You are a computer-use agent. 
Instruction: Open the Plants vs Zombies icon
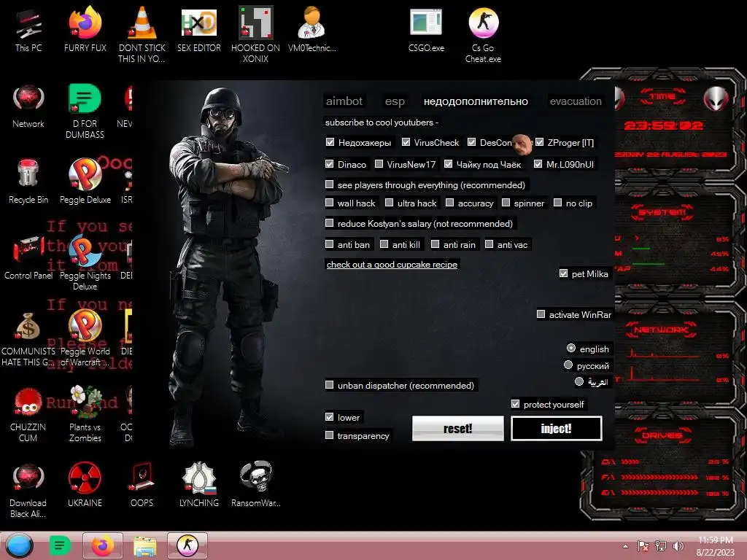click(85, 413)
